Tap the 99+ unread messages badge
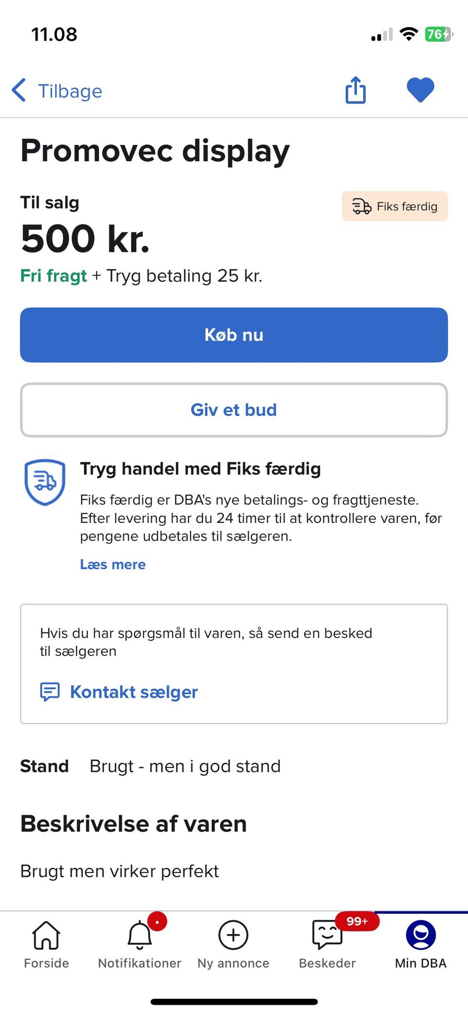 357,921
